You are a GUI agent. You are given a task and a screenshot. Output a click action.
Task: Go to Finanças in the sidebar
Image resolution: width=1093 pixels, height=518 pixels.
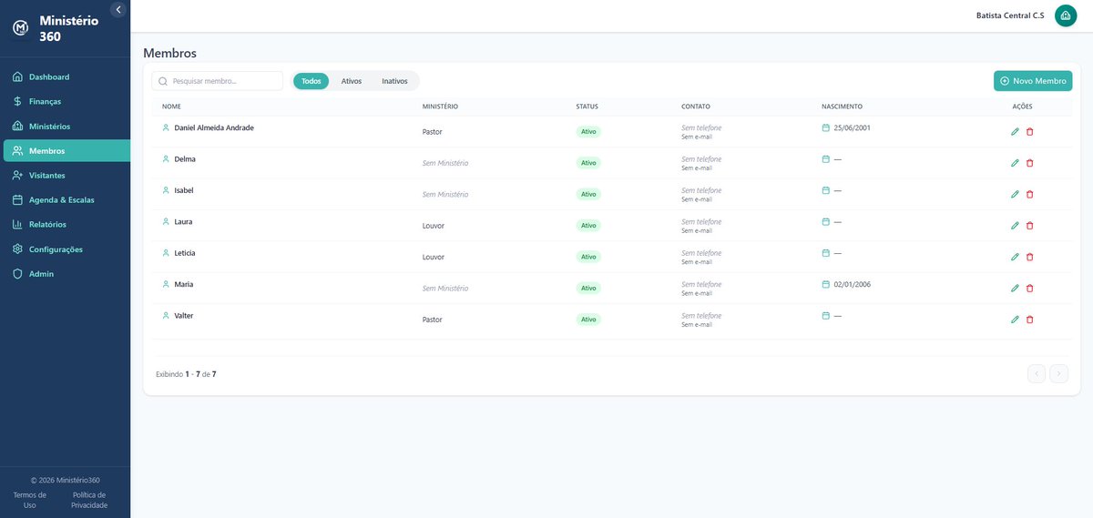66,101
